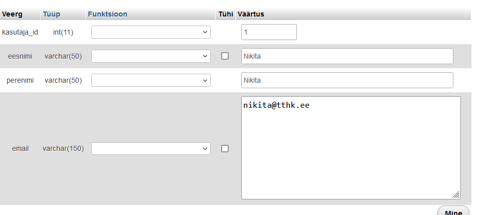Click the kasutaja_id value field

pyautogui.click(x=269, y=32)
